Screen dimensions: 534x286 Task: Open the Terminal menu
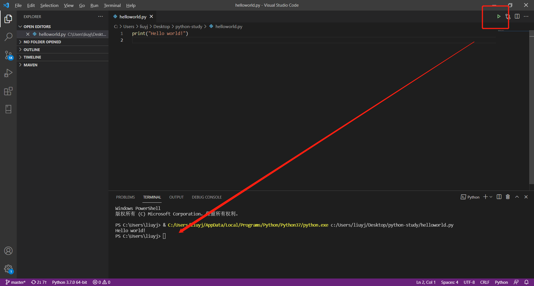[112, 5]
